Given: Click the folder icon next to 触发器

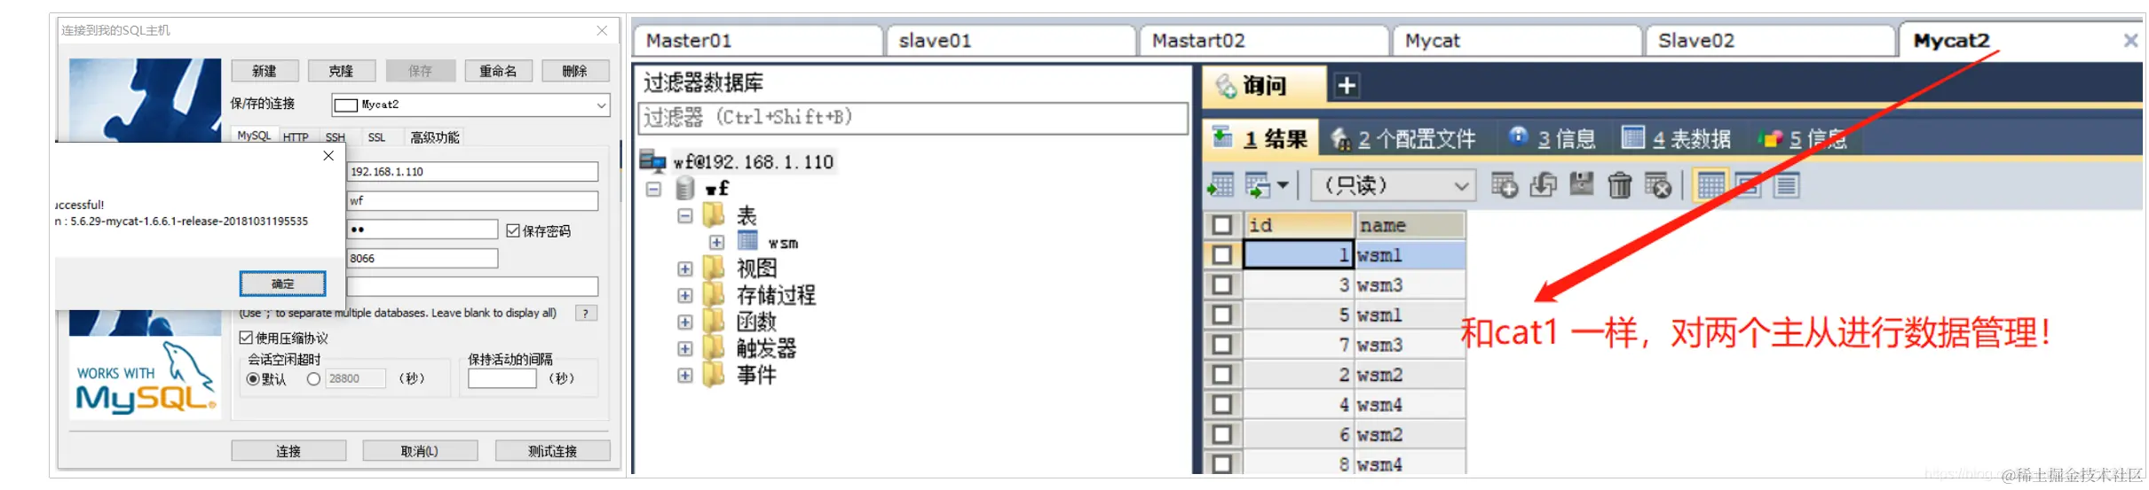Looking at the screenshot, I should pos(714,347).
